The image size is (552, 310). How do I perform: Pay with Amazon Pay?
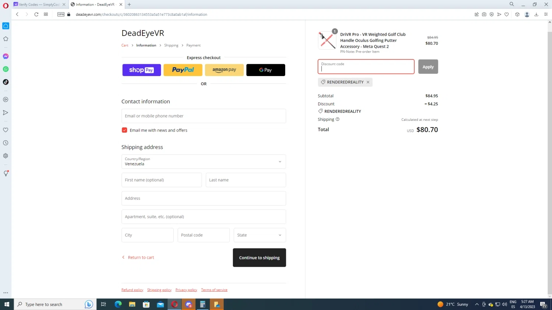tap(224, 70)
